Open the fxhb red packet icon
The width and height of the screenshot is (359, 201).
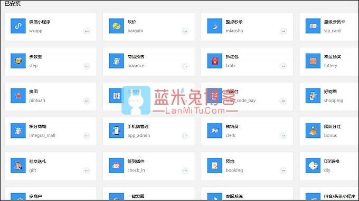(x=214, y=61)
